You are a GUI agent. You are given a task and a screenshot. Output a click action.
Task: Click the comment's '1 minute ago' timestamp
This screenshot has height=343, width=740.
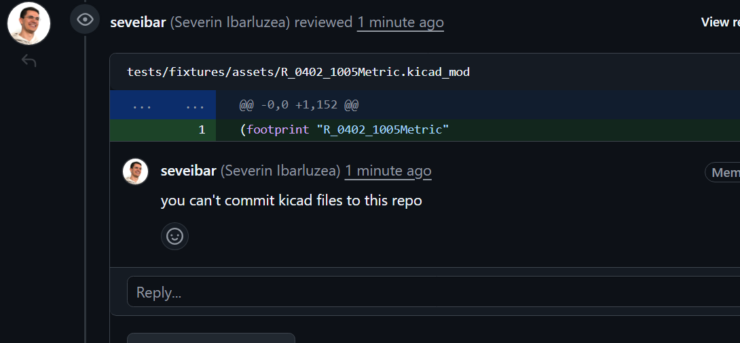[x=388, y=171]
